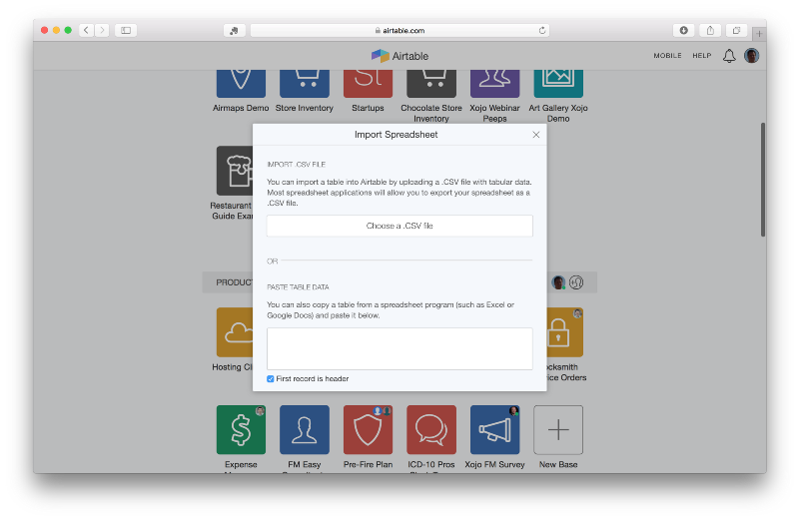Create a New Base with plus tile
Image resolution: width=799 pixels, height=519 pixels.
click(x=558, y=430)
